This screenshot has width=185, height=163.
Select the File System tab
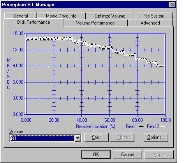coord(154,16)
